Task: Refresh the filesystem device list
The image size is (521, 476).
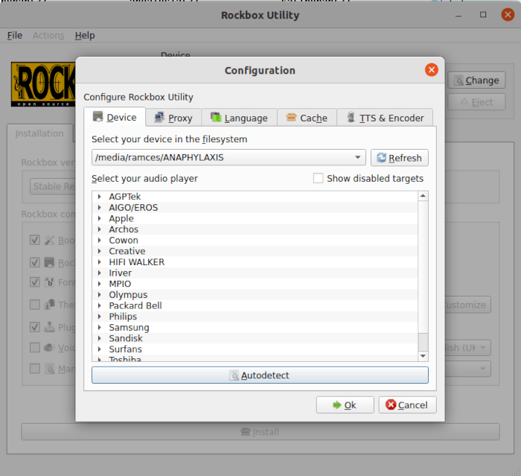Action: click(x=400, y=158)
